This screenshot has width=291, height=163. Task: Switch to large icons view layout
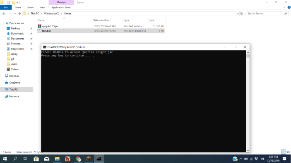tap(288, 152)
